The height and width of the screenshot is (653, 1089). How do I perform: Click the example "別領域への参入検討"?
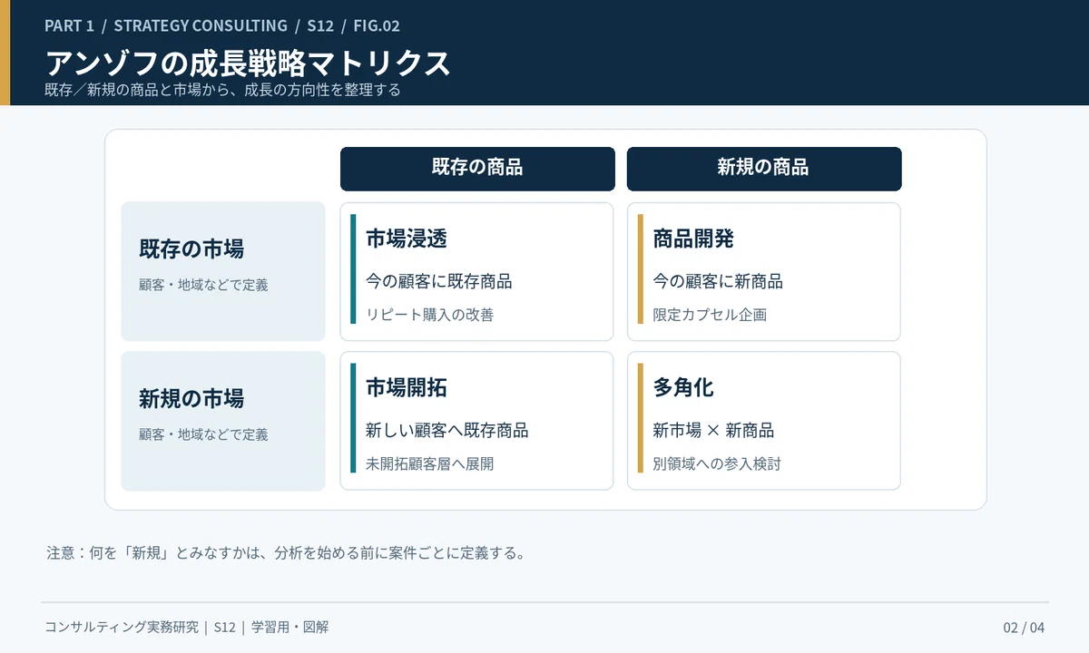(717, 463)
